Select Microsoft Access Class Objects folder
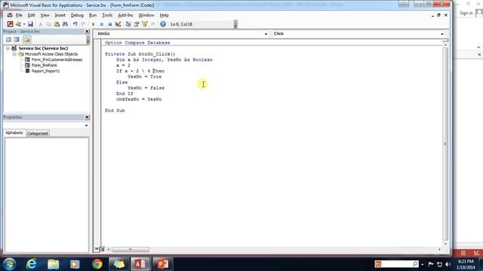Image resolution: width=483 pixels, height=271 pixels. pyautogui.click(x=51, y=53)
